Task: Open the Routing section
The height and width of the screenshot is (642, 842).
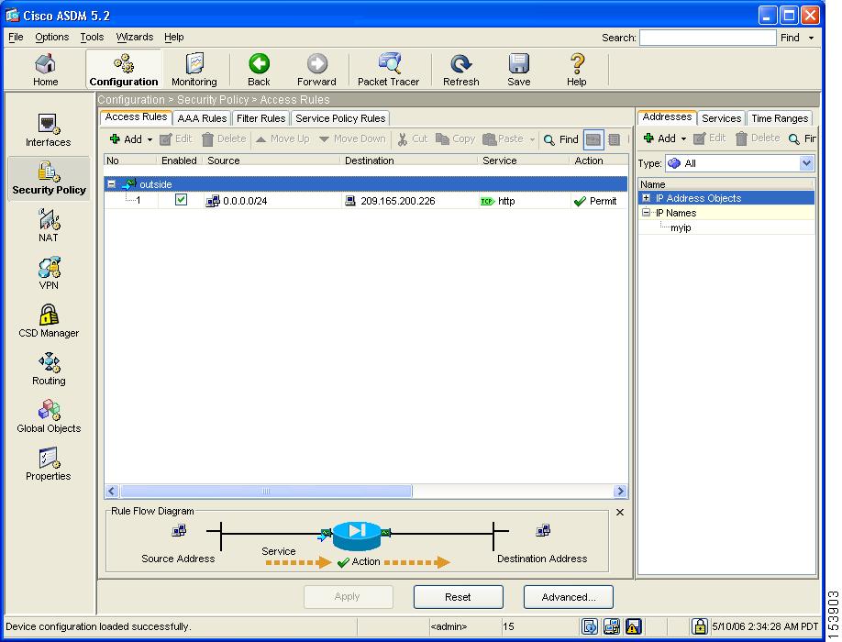Action: (49, 369)
